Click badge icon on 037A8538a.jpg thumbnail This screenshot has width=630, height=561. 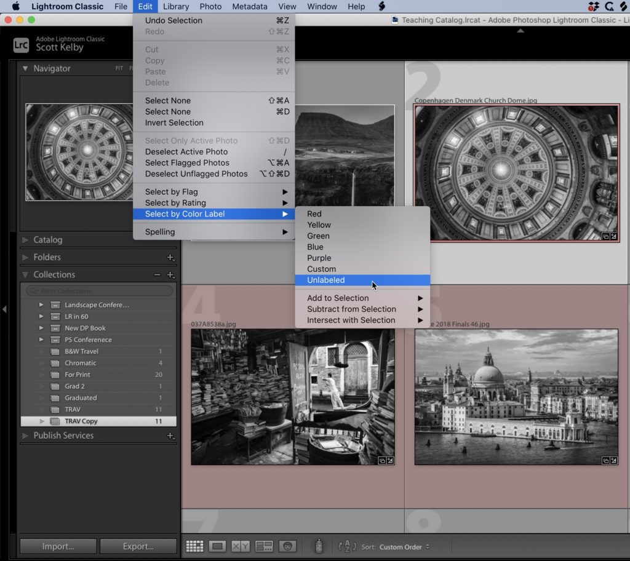click(386, 461)
